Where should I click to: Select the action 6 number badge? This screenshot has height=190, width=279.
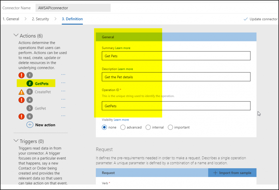(x=30, y=117)
